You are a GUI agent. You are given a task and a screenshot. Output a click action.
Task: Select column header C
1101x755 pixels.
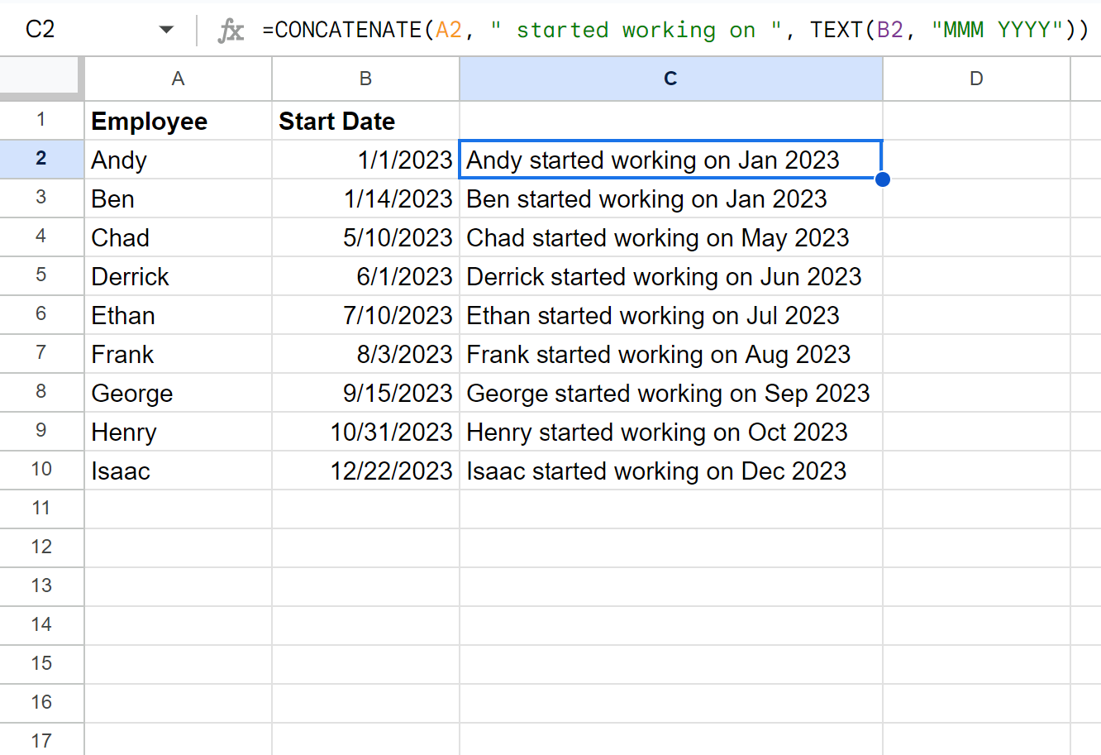(670, 78)
